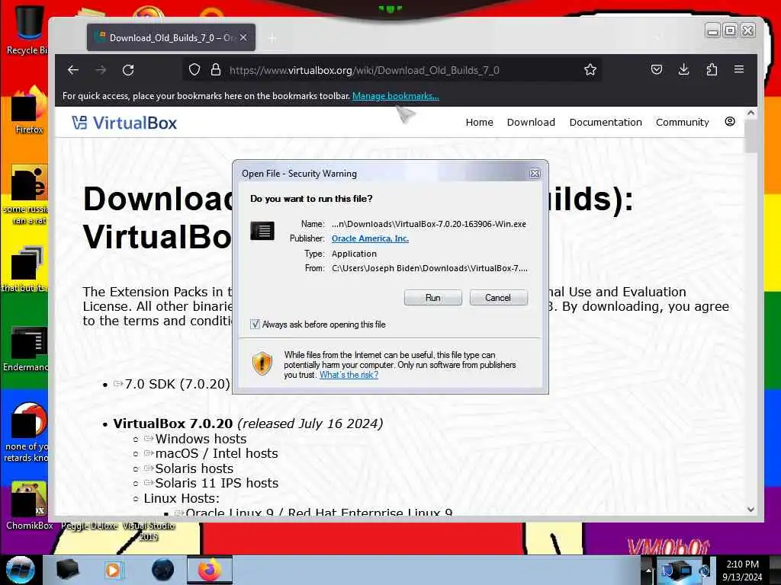Open the Firefox downloads panel

click(684, 69)
